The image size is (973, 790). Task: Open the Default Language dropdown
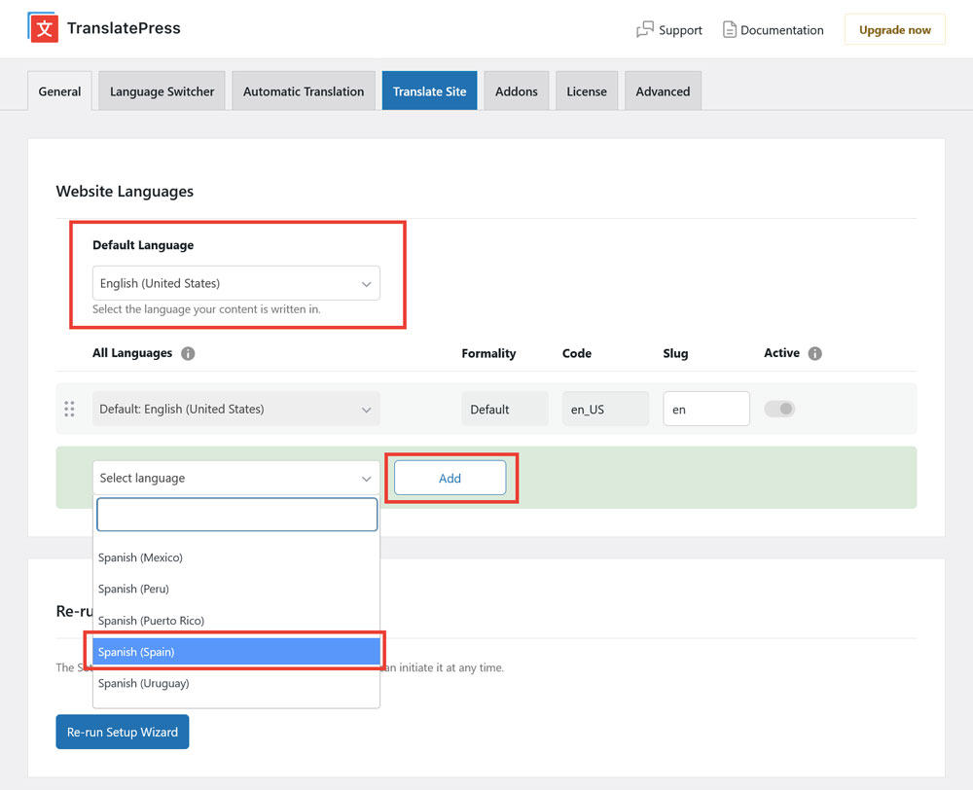click(x=235, y=283)
